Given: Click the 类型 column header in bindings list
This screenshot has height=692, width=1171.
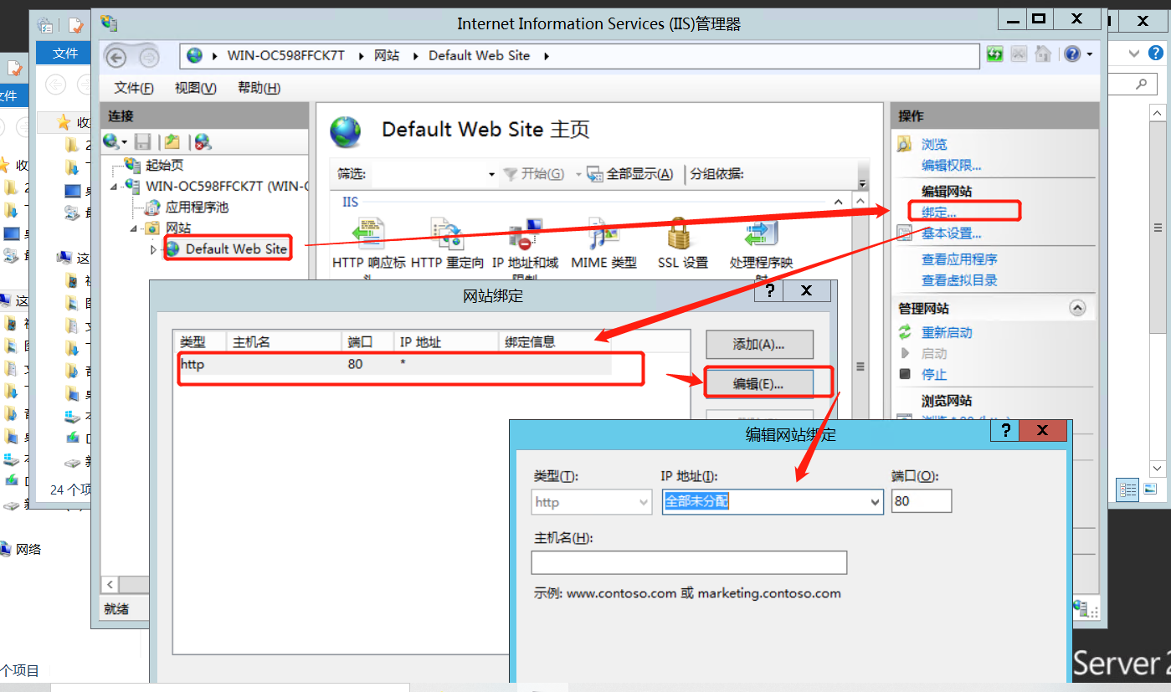Looking at the screenshot, I should 202,341.
